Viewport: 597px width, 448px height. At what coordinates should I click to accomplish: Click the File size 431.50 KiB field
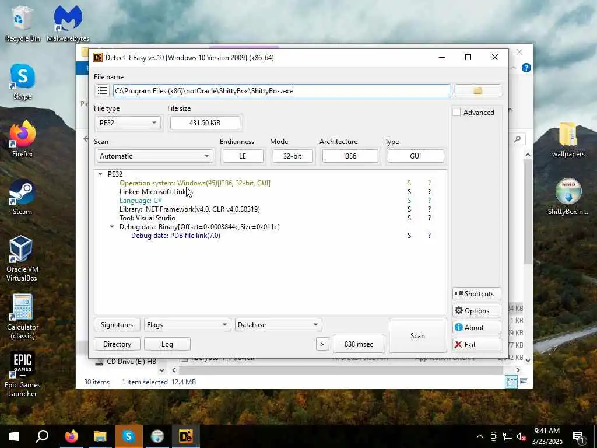coord(205,123)
